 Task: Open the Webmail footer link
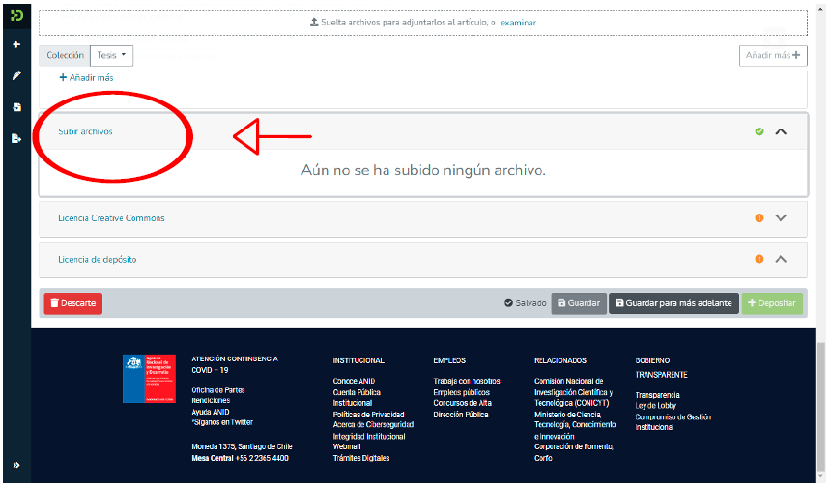point(347,446)
